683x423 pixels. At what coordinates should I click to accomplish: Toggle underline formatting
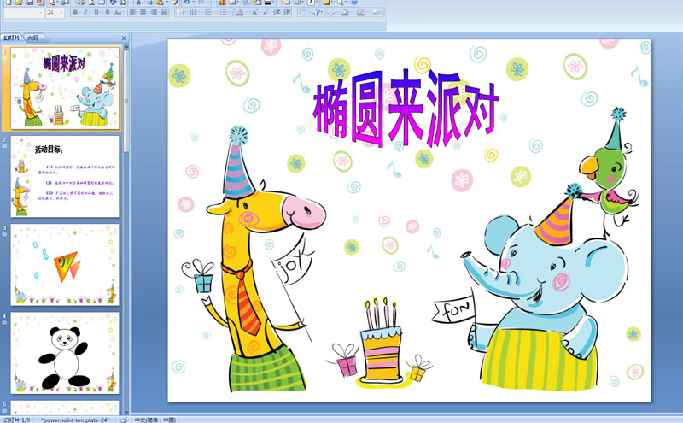(x=96, y=12)
